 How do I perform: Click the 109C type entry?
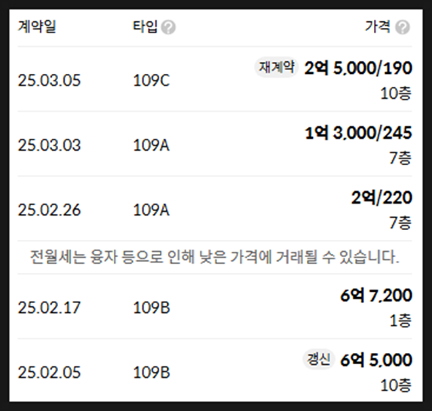coord(152,81)
